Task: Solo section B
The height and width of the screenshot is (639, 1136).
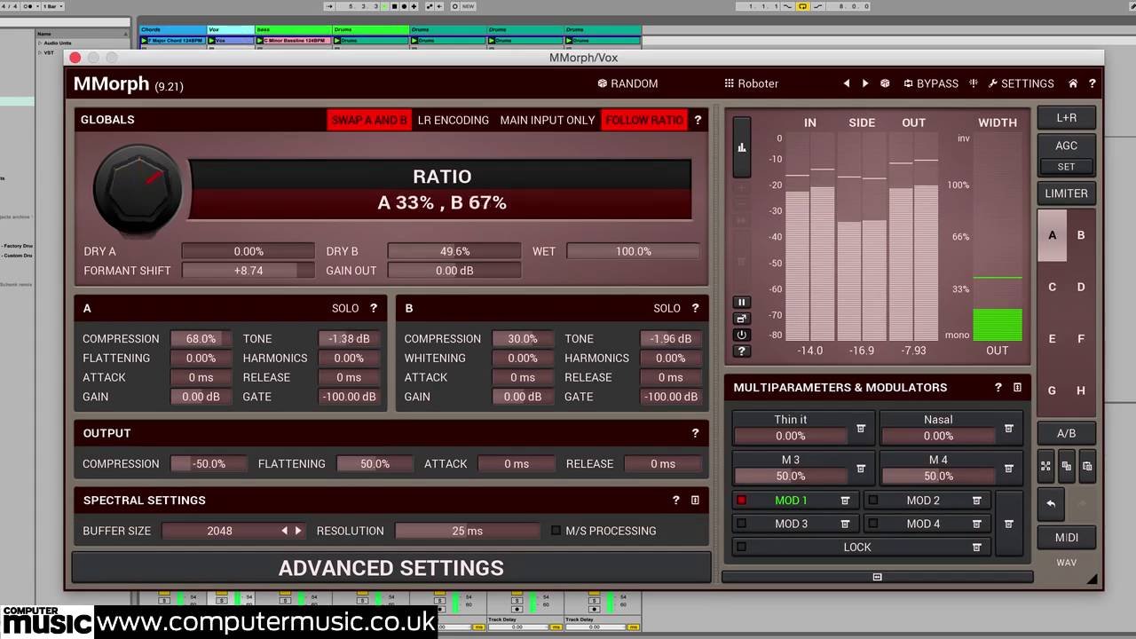Action: 667,308
